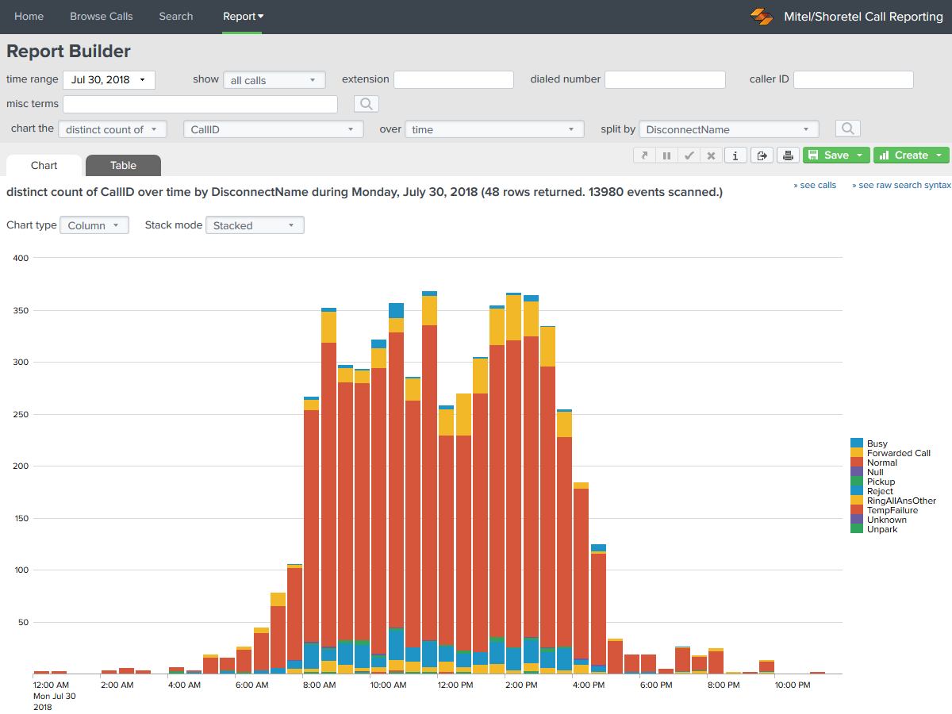This screenshot has height=714, width=952.
Task: Click the finalize checkmark icon
Action: [689, 155]
